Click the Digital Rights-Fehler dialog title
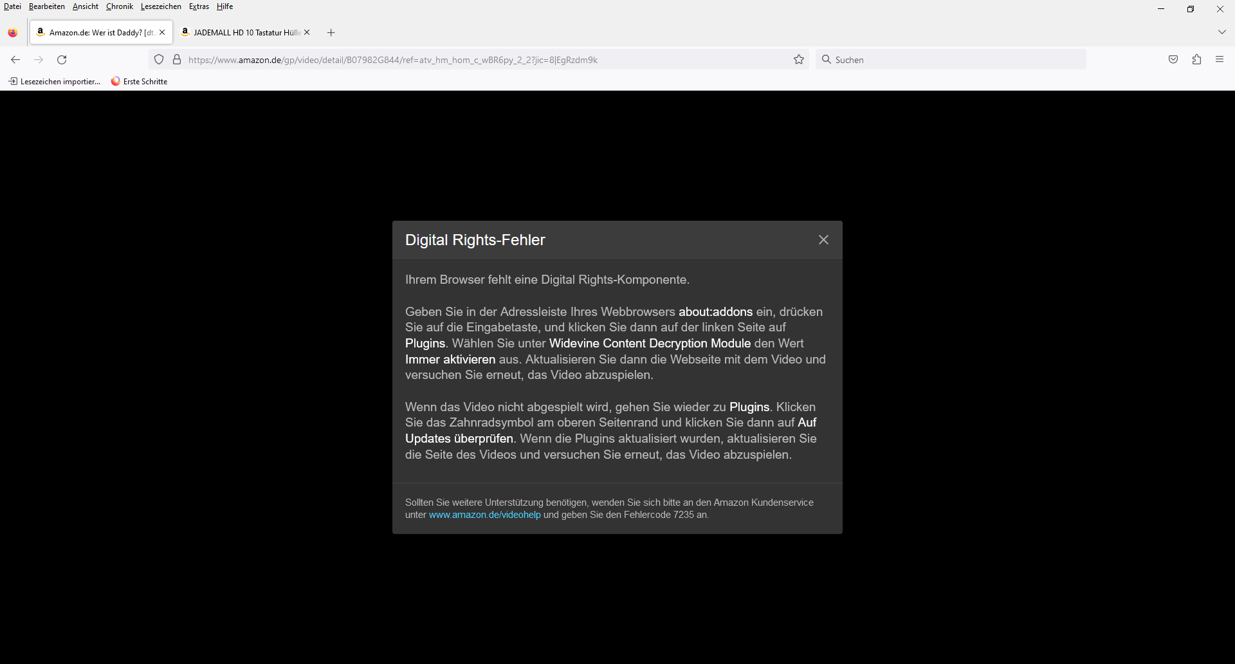1235x664 pixels. click(x=475, y=240)
